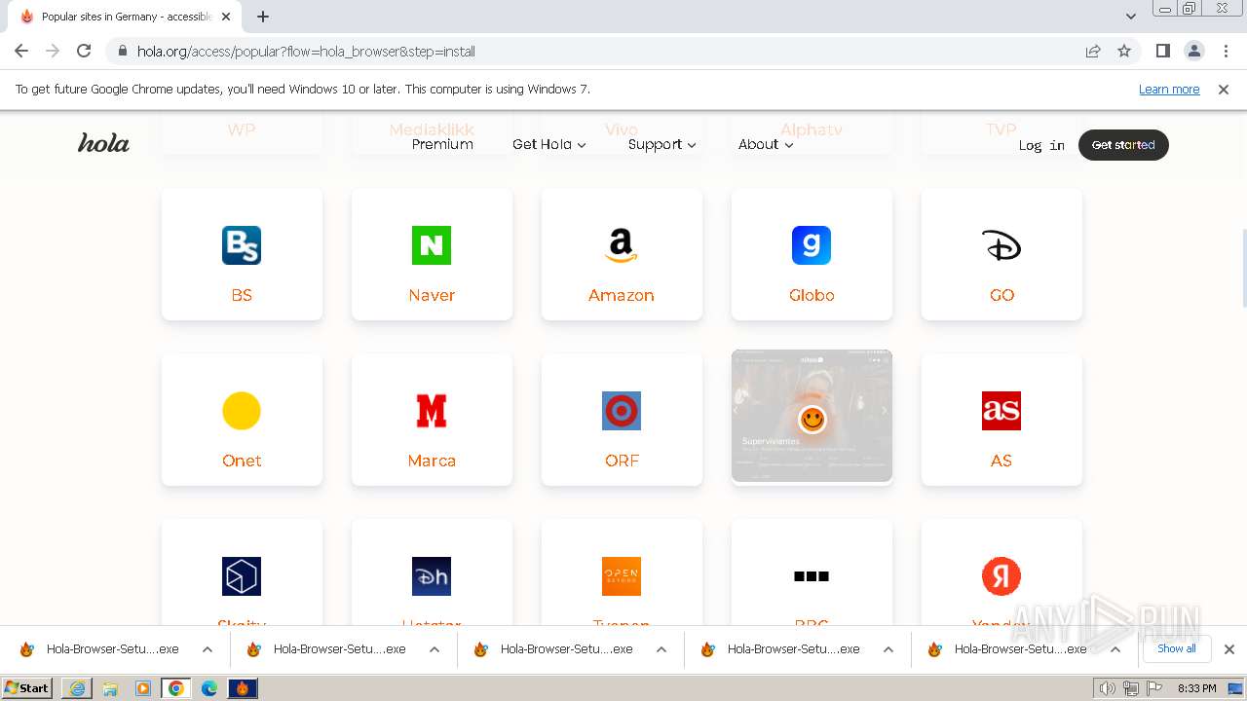Expand options for fifth Hola-Browser-Setup download
This screenshot has width=1247, height=701.
tap(1115, 649)
